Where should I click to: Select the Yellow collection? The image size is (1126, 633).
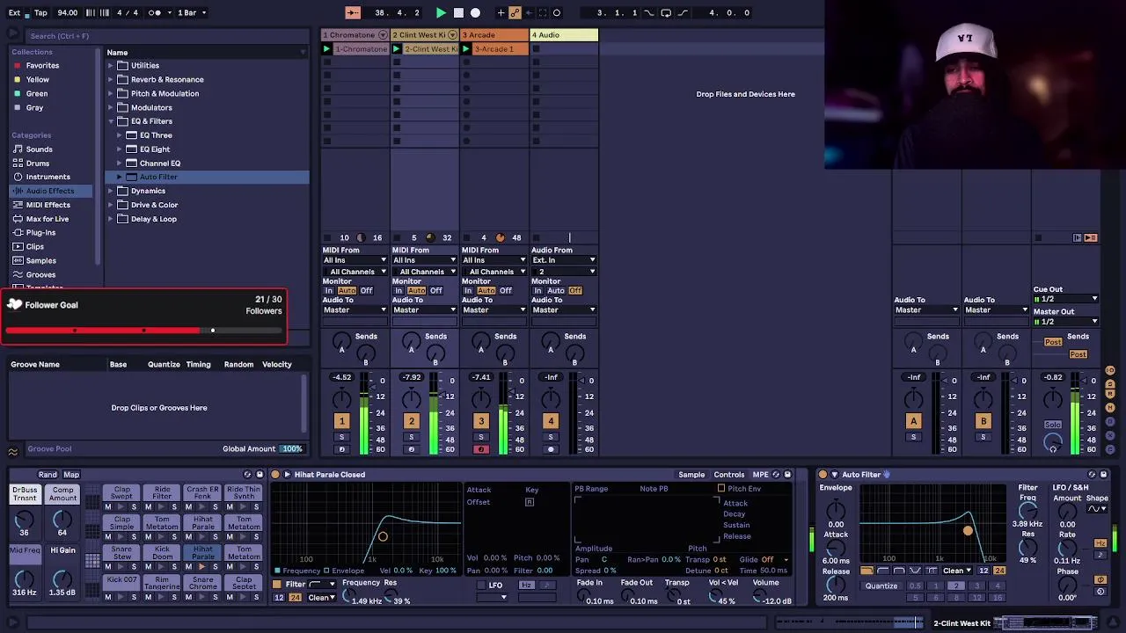(37, 79)
